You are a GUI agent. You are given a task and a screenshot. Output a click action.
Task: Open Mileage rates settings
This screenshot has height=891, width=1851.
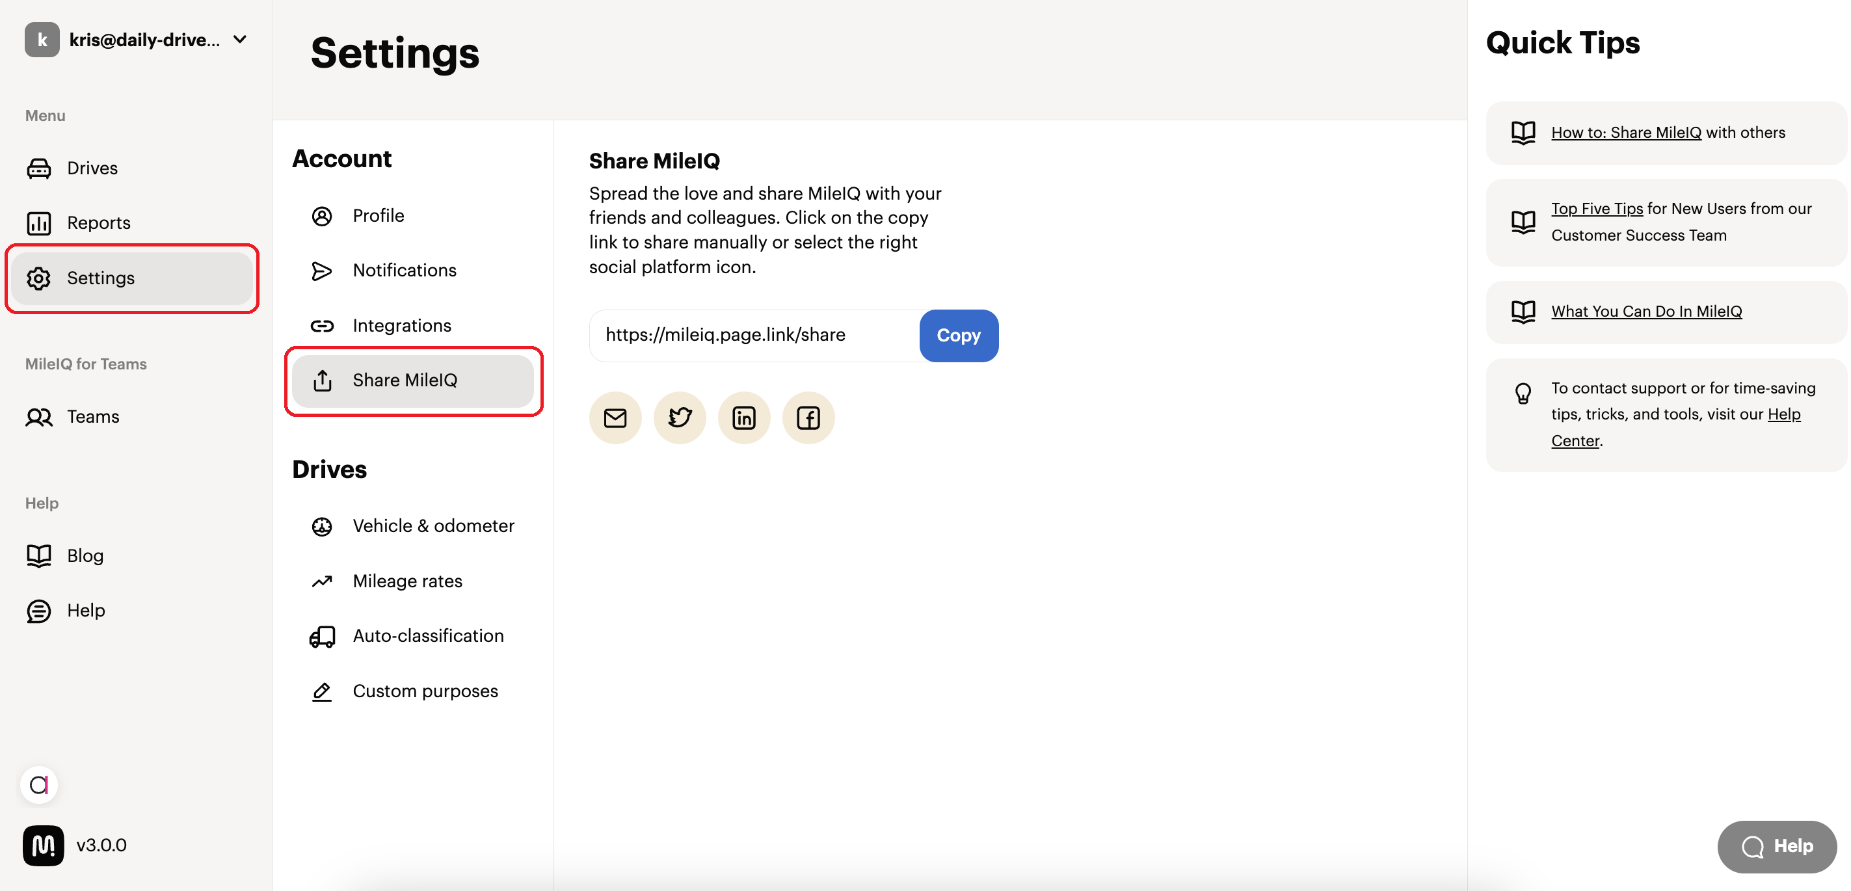coord(412,581)
